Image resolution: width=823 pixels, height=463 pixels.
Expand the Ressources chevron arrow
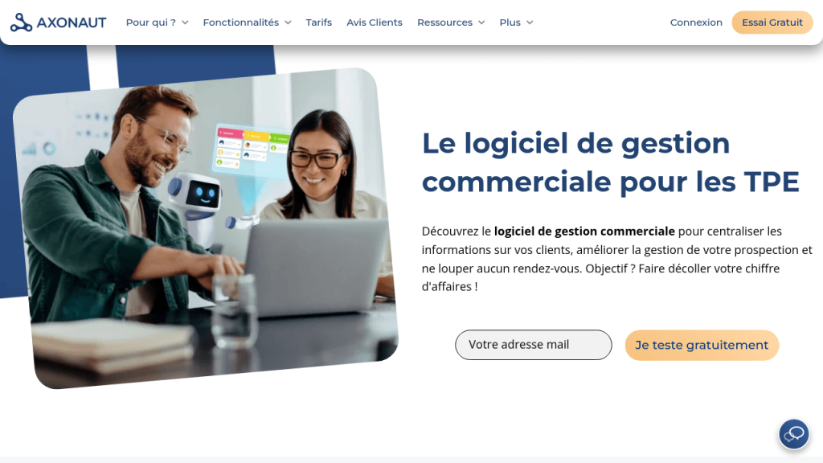click(x=481, y=23)
